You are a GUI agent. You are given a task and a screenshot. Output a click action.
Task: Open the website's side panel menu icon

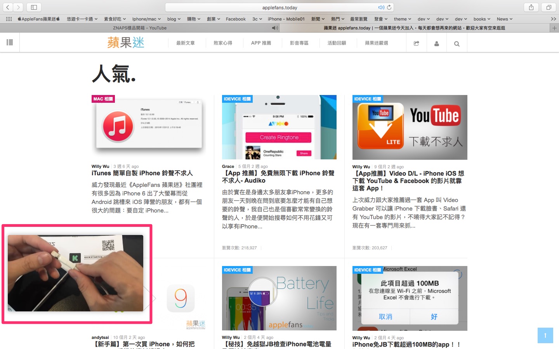point(10,43)
